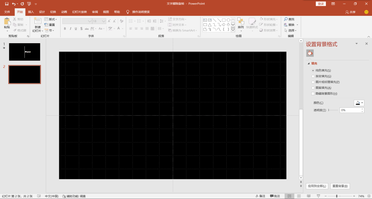Switch to Reading view icon
The image size is (372, 199).
[x=309, y=196]
